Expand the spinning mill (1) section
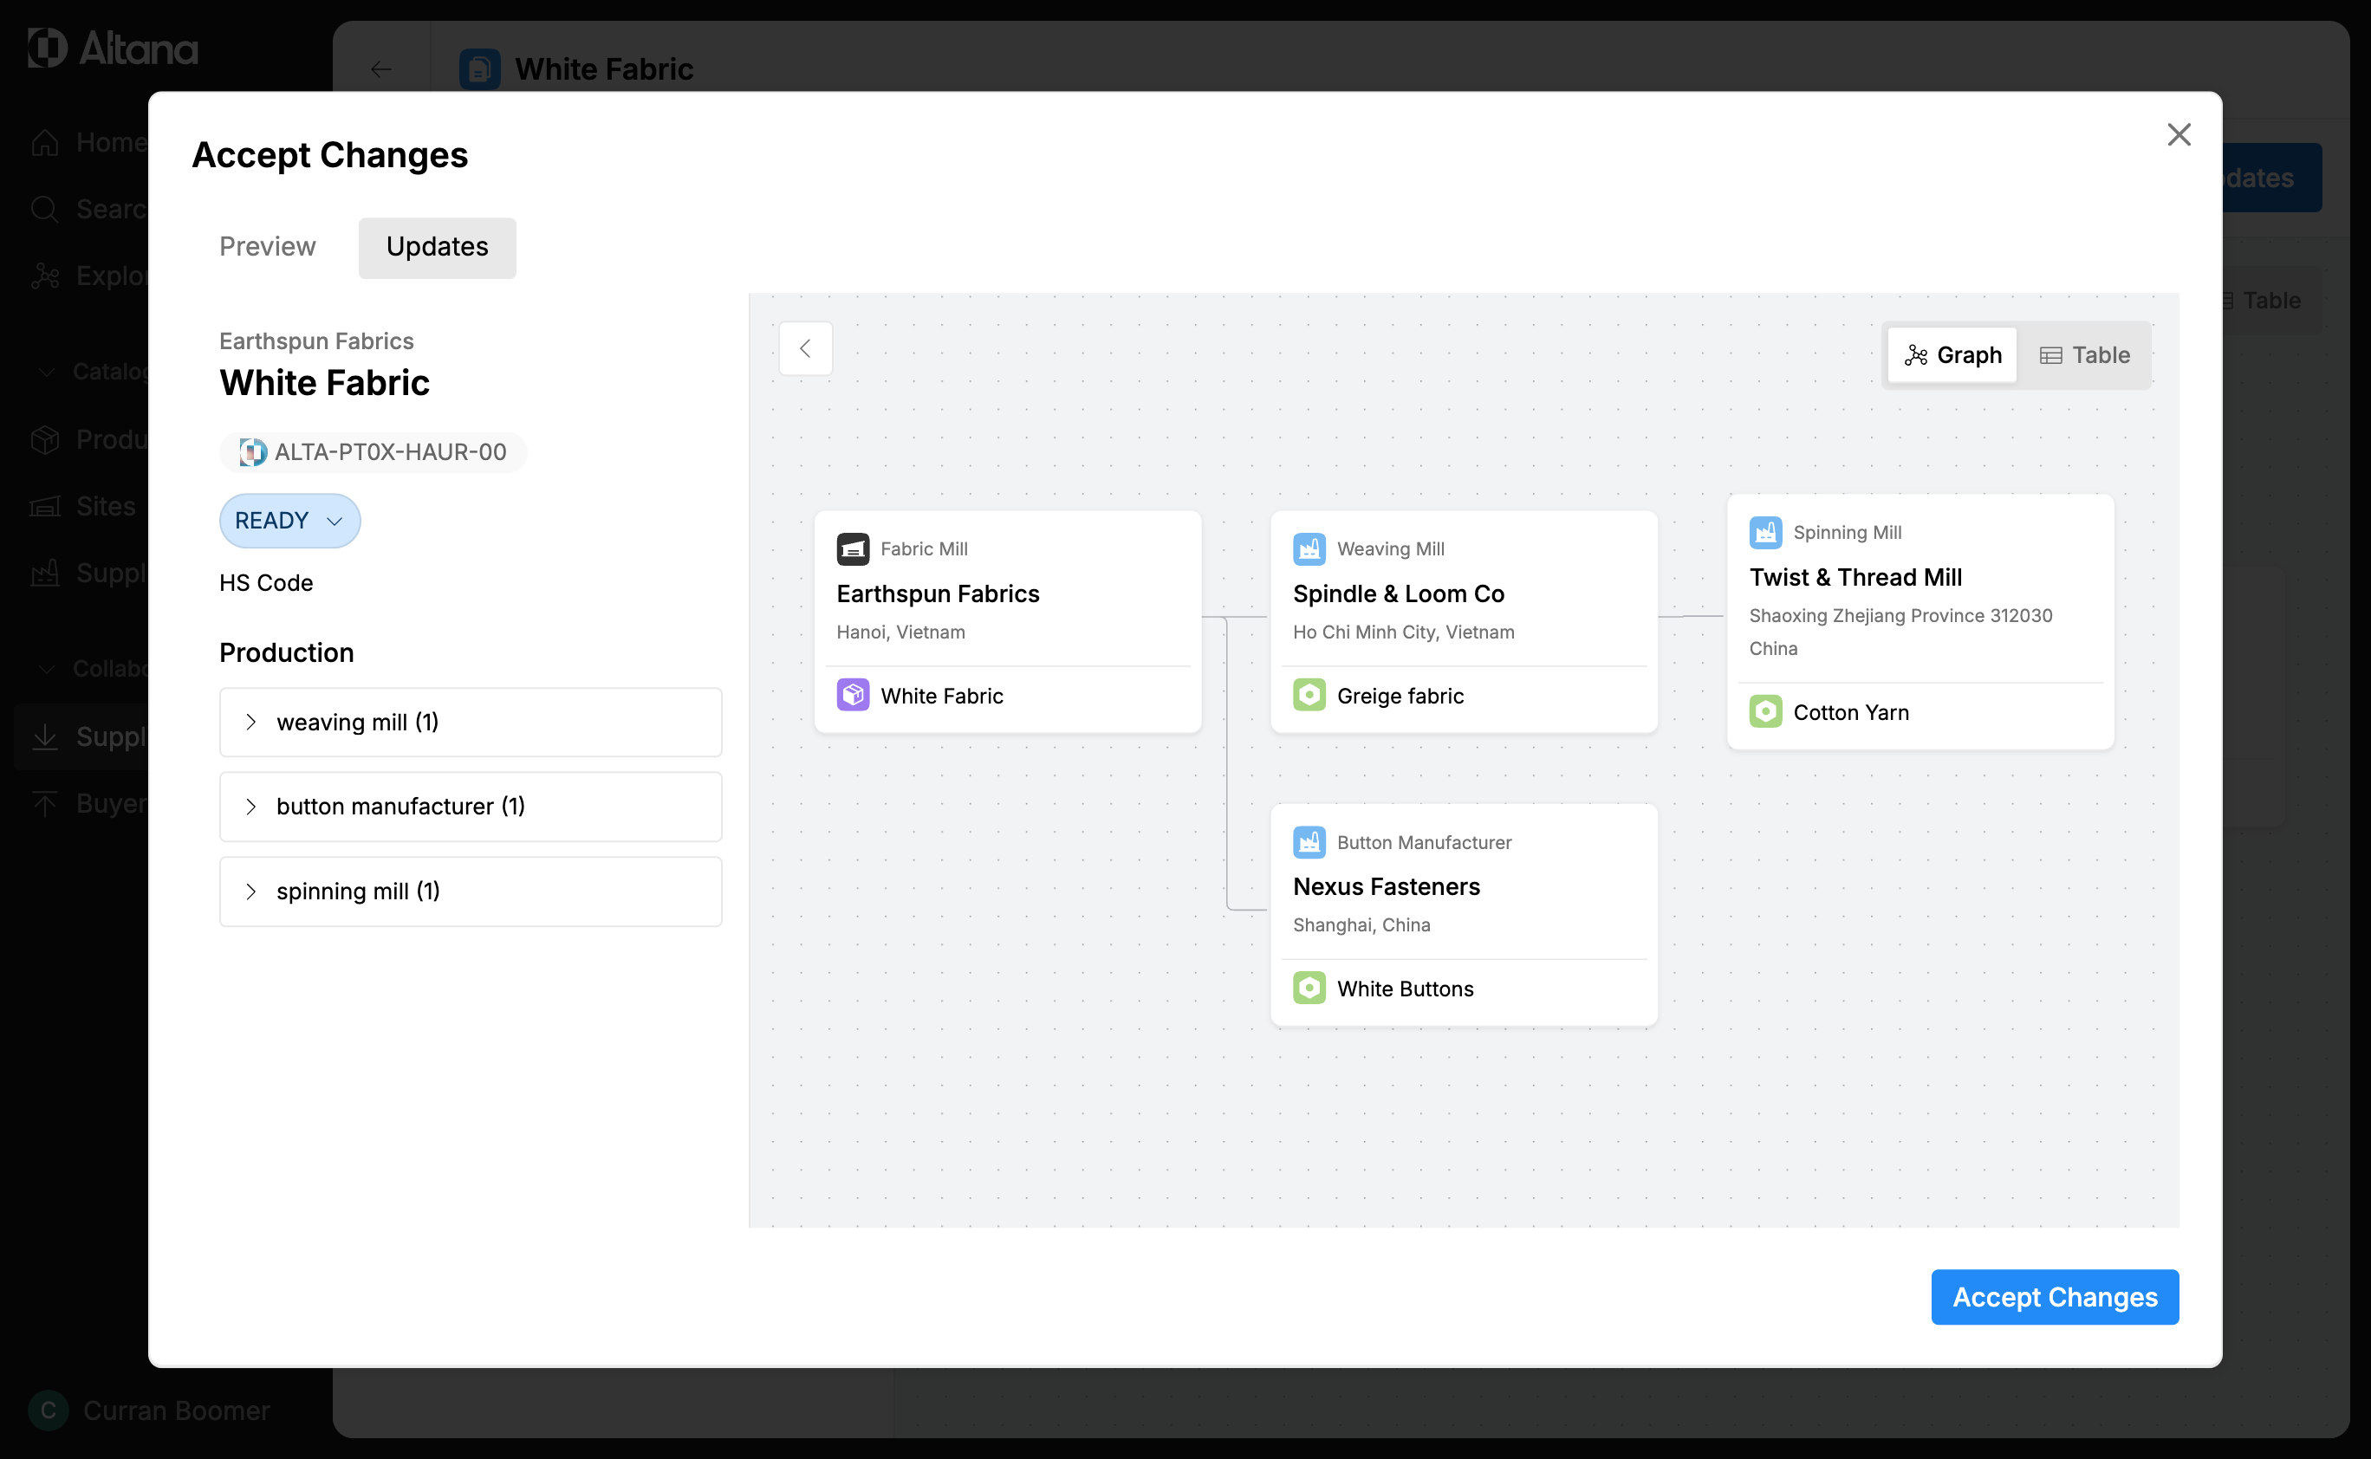The width and height of the screenshot is (2371, 1459). tap(470, 892)
